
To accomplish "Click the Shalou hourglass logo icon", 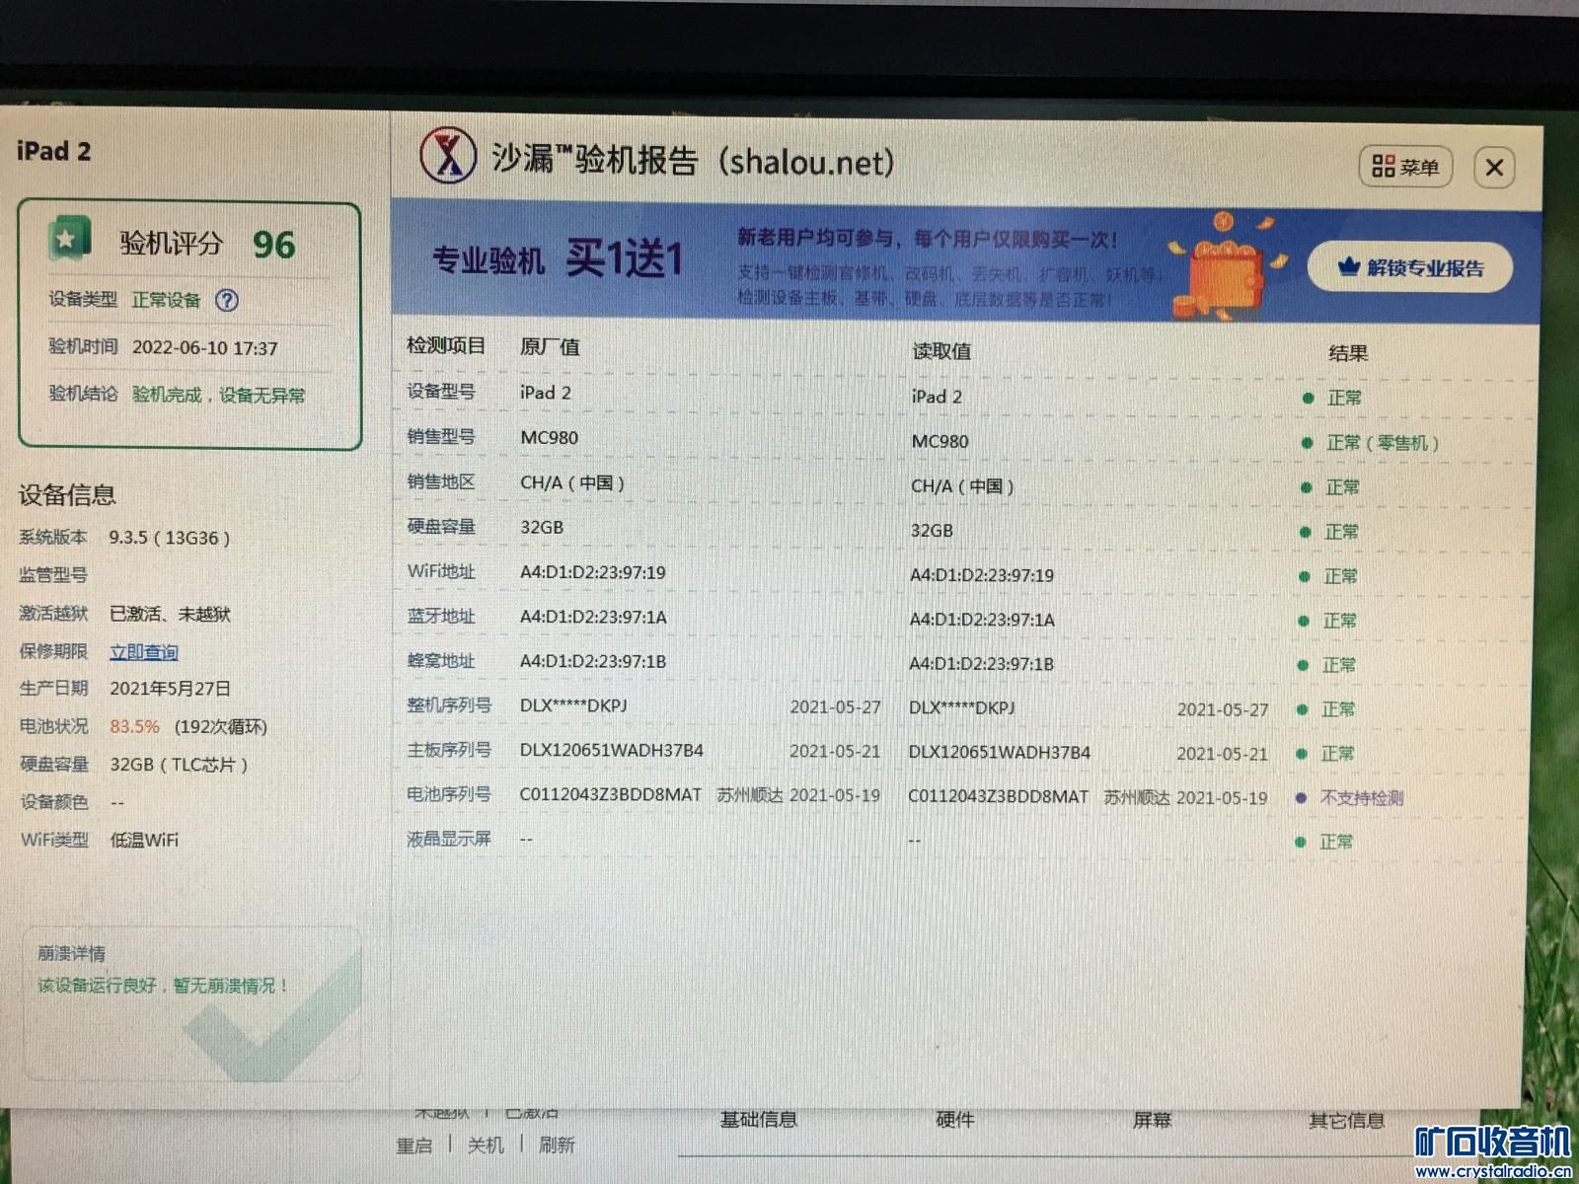I will click(x=449, y=156).
